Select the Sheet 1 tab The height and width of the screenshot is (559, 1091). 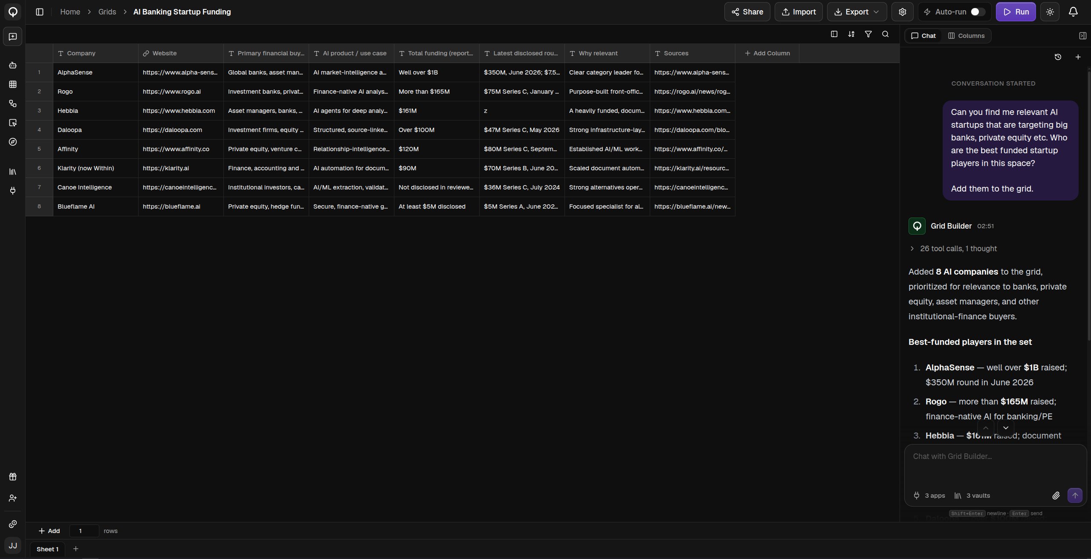(47, 549)
